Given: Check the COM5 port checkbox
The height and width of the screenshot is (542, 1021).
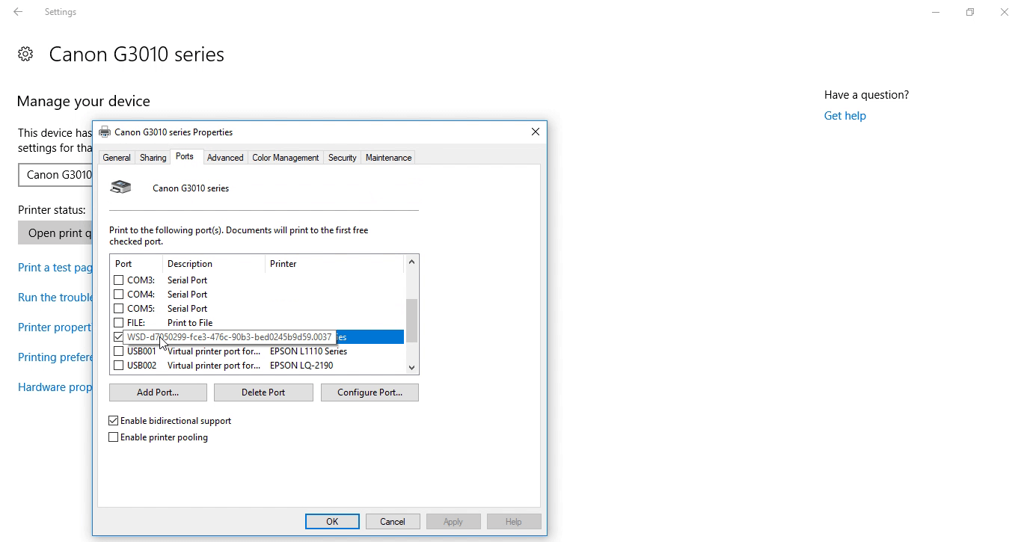Looking at the screenshot, I should (x=118, y=308).
